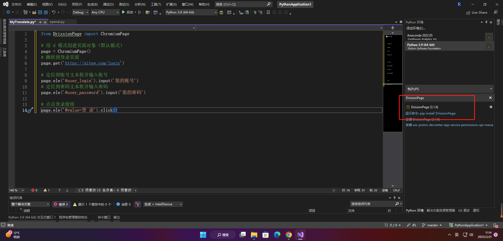This screenshot has height=241, width=503.
Task: Clear the DrissionPage package search box
Action: click(x=490, y=98)
